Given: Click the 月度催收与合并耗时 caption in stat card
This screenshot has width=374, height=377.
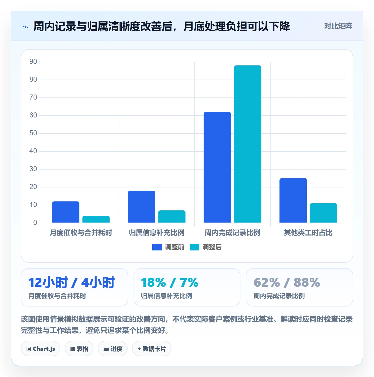Looking at the screenshot, I should coord(57,296).
